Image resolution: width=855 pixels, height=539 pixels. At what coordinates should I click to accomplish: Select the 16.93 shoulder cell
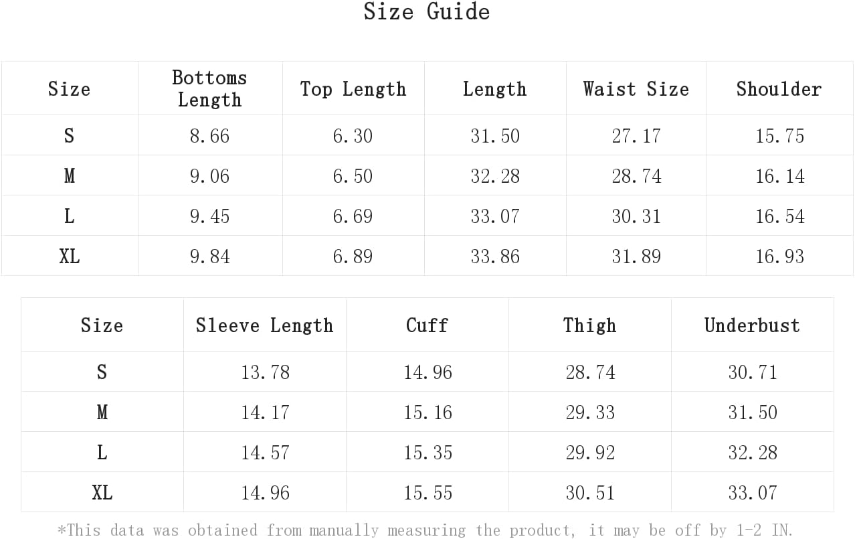coord(779,256)
